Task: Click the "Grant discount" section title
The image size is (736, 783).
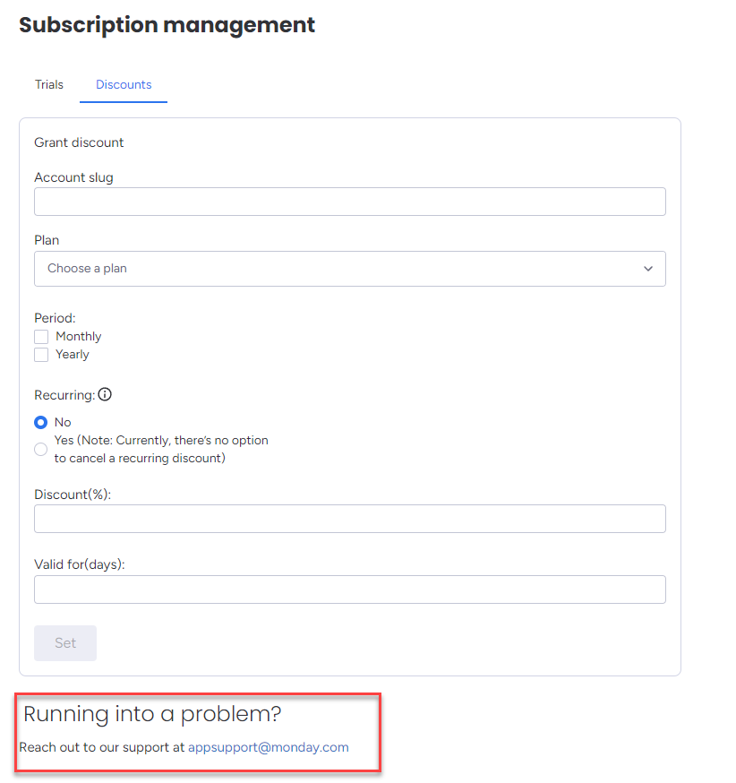Action: click(79, 142)
